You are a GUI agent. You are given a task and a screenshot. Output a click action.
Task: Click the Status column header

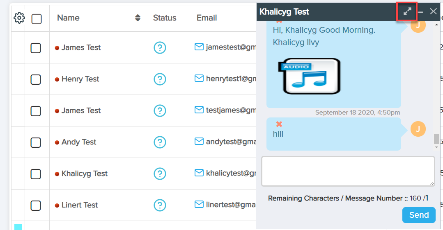(x=165, y=18)
